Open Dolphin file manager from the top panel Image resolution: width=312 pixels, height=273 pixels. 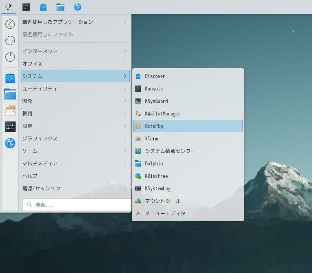[x=60, y=7]
